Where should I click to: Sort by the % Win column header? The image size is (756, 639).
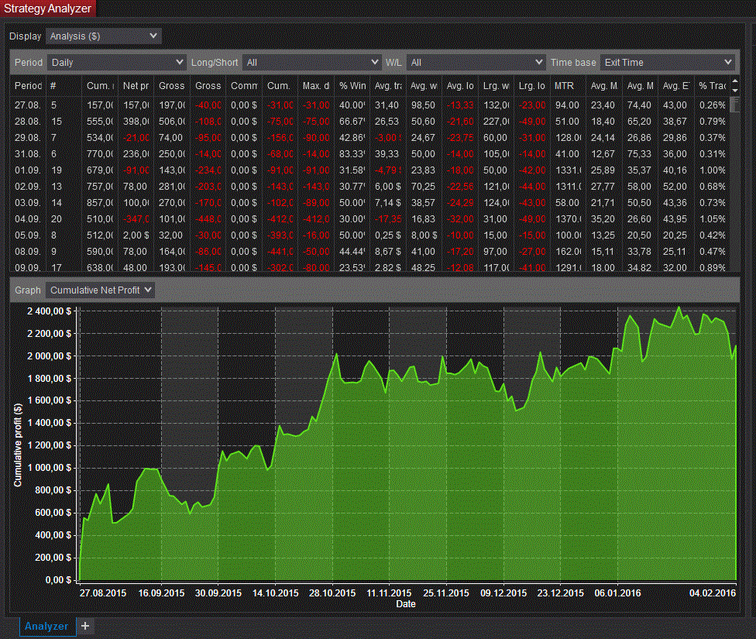[x=352, y=86]
